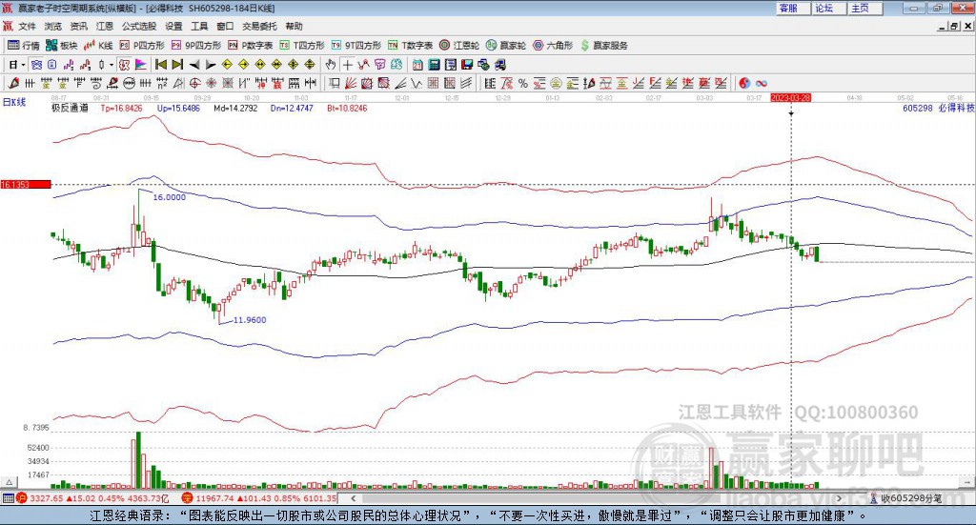
Task: Open the P四方形 square tool
Action: 142,46
